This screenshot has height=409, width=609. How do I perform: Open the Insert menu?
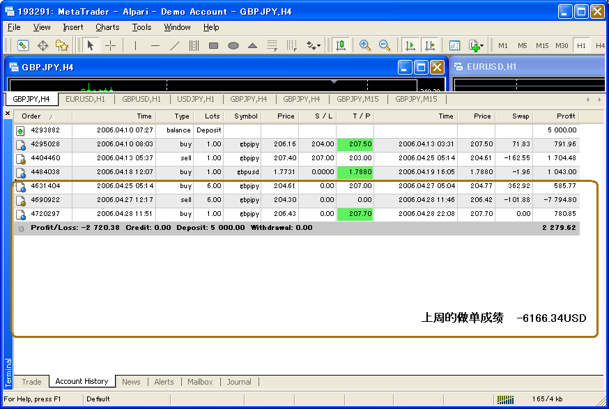[x=72, y=27]
